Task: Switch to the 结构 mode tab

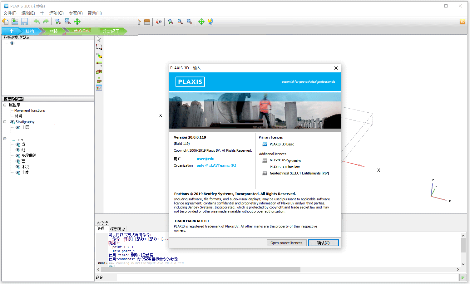Action: (x=30, y=31)
